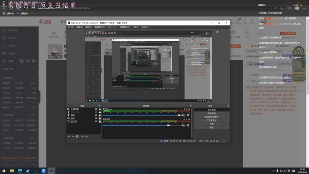Viewport: 309px width, 174px height.
Task: Open the Windows Start menu
Action: click(4, 171)
